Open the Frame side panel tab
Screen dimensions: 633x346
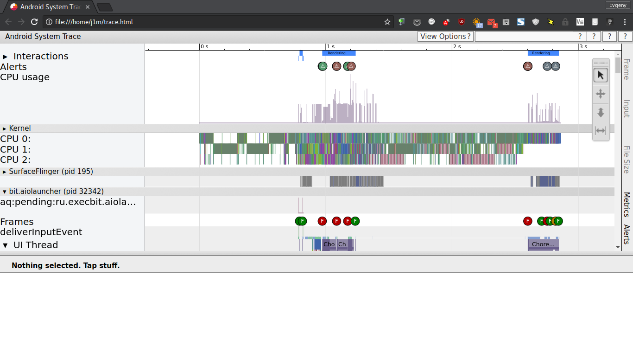[x=627, y=69]
